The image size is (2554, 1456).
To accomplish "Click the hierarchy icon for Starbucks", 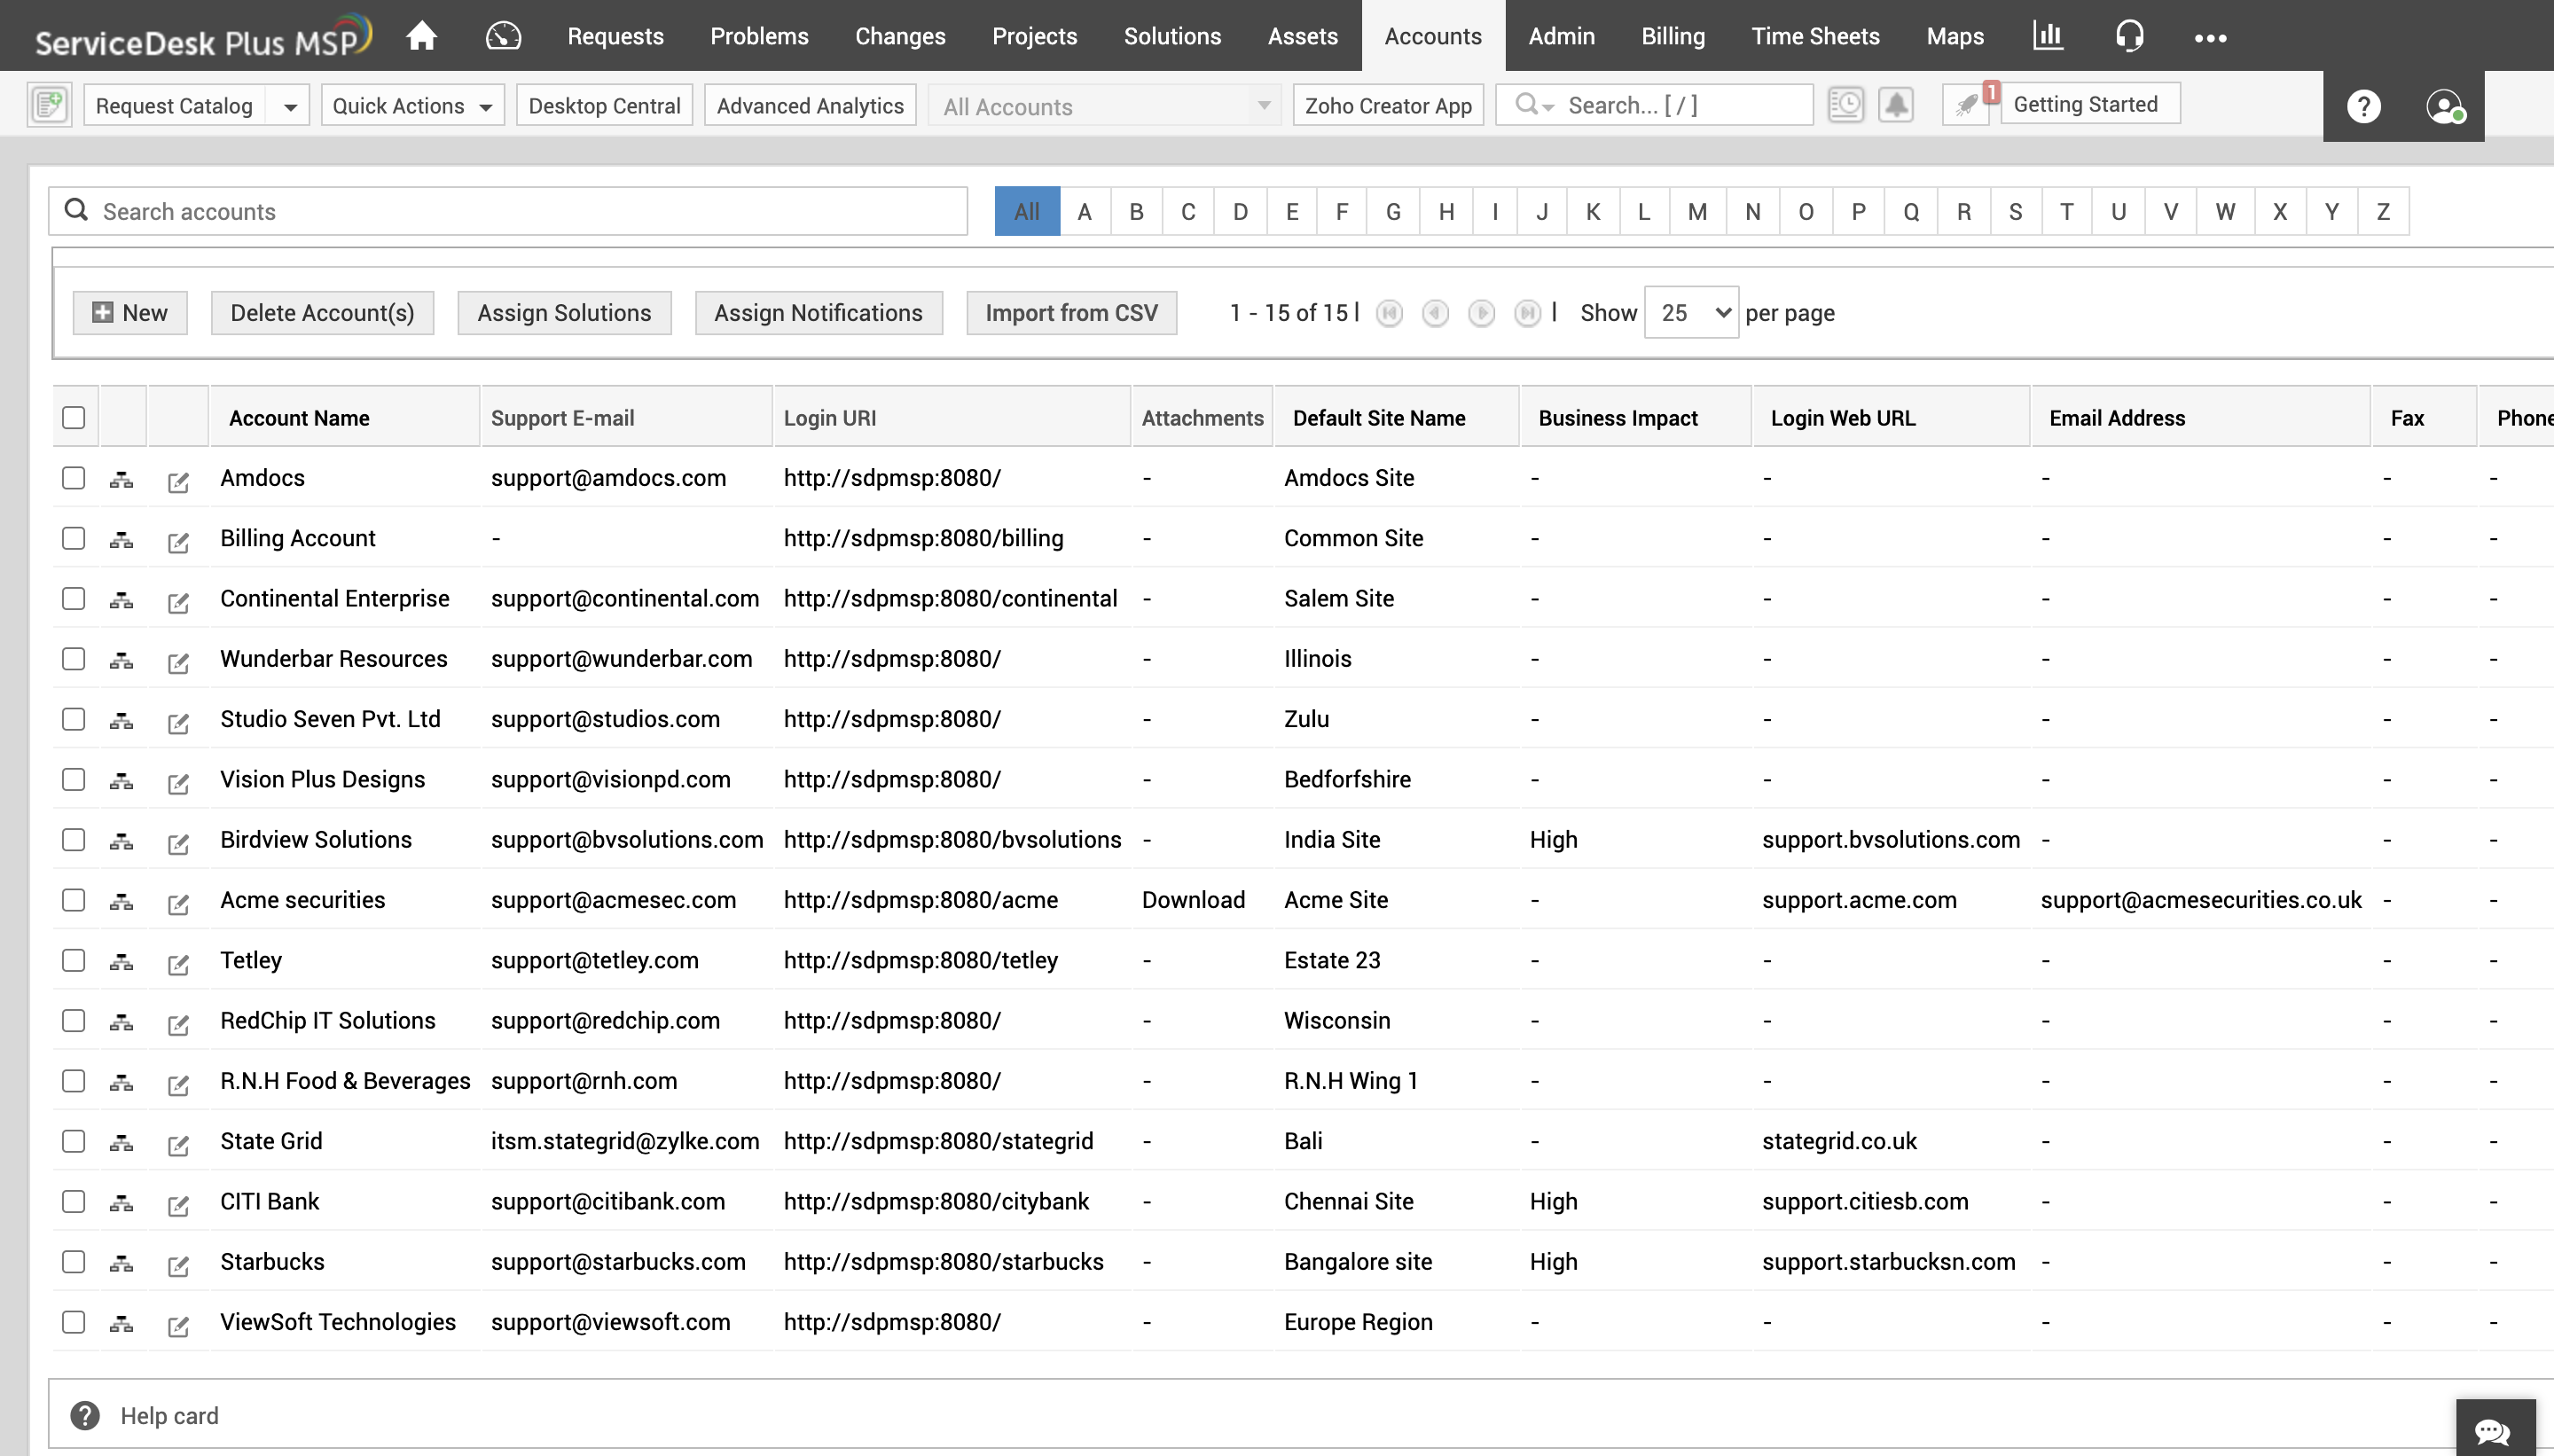I will tap(121, 1261).
